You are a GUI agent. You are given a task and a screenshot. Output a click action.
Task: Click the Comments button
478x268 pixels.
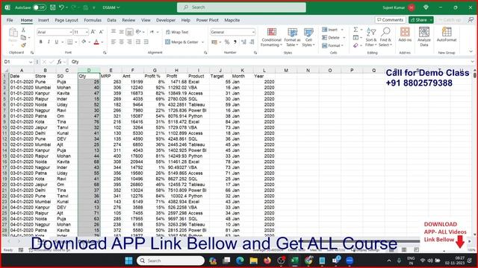click(391, 20)
